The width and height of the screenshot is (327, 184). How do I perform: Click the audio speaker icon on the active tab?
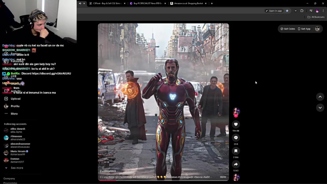80,3
